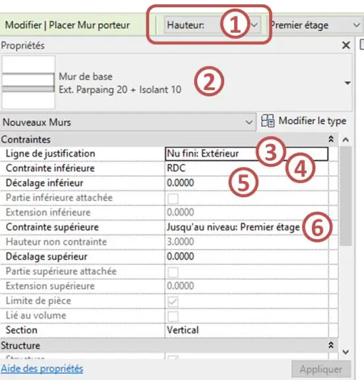Open the Hauteur dropdown in options bar

tap(212, 25)
